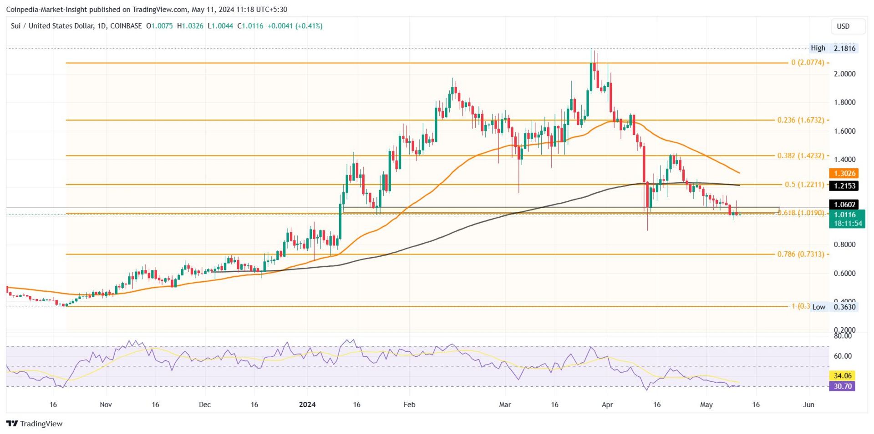Click the May label on time axis
The height and width of the screenshot is (434, 874).
pyautogui.click(x=706, y=404)
